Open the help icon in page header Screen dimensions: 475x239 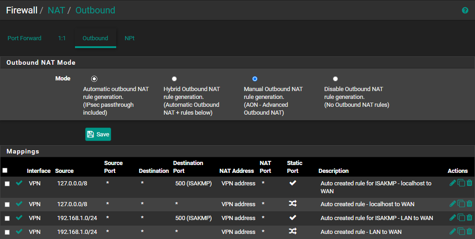pyautogui.click(x=465, y=10)
